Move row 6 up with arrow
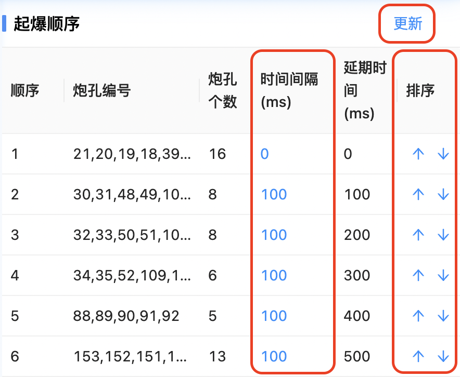This screenshot has height=377, width=460. click(418, 356)
